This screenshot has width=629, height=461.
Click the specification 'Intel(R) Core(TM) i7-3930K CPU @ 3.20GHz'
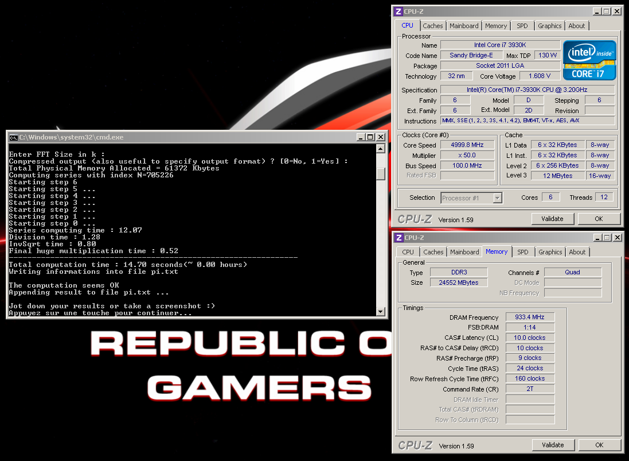(x=527, y=90)
